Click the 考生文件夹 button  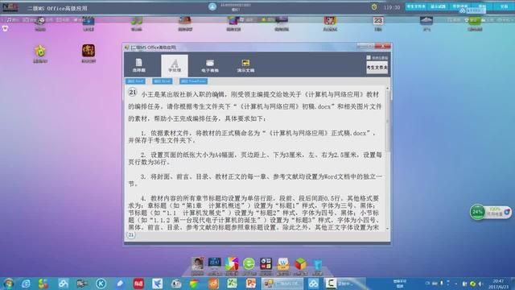[x=377, y=68]
